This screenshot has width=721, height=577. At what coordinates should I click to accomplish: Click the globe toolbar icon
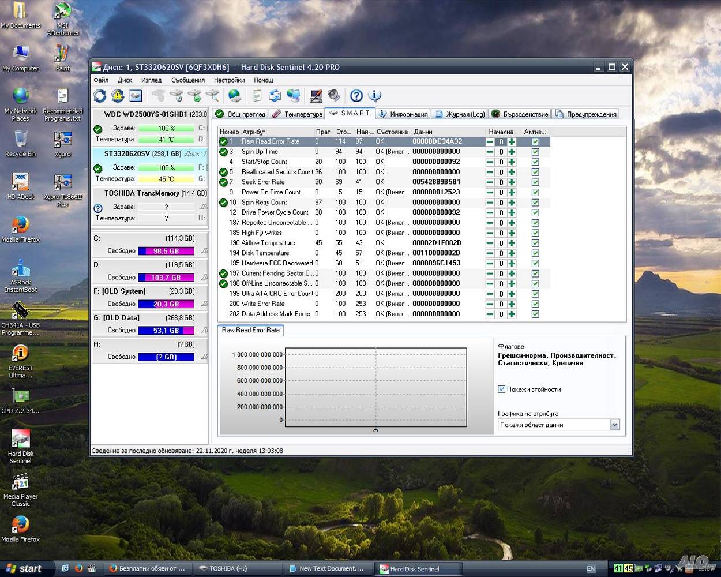[235, 96]
